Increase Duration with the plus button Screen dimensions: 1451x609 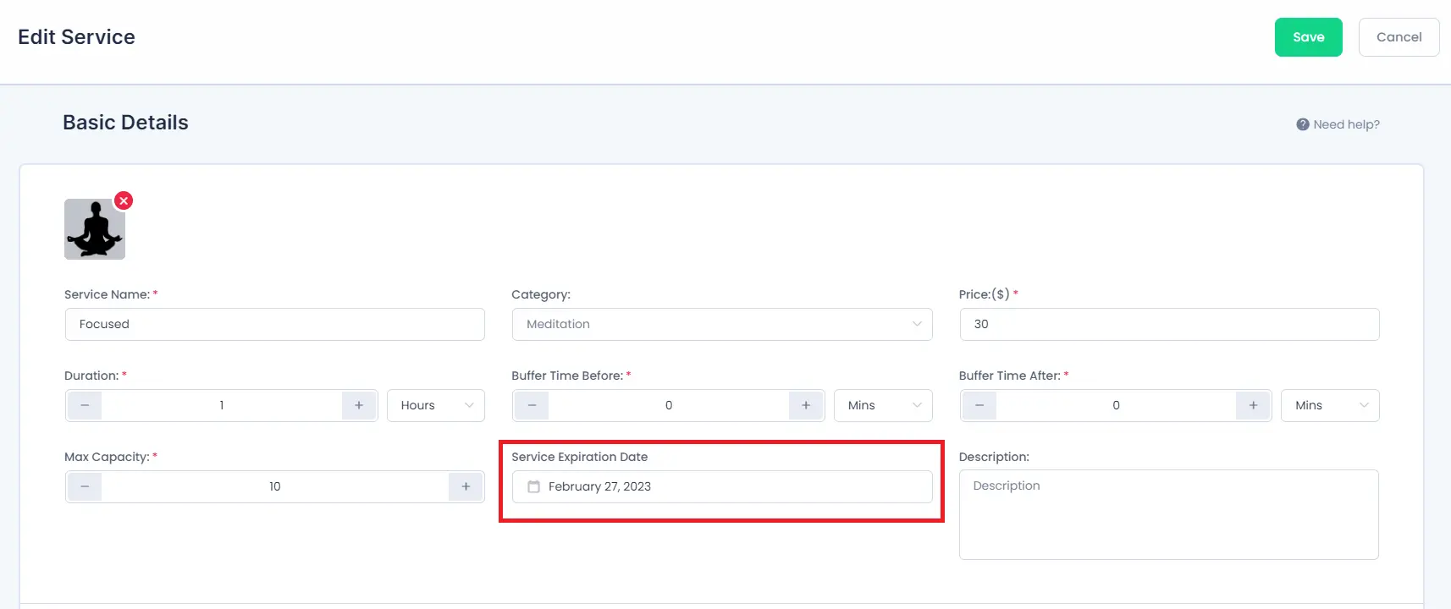click(359, 405)
